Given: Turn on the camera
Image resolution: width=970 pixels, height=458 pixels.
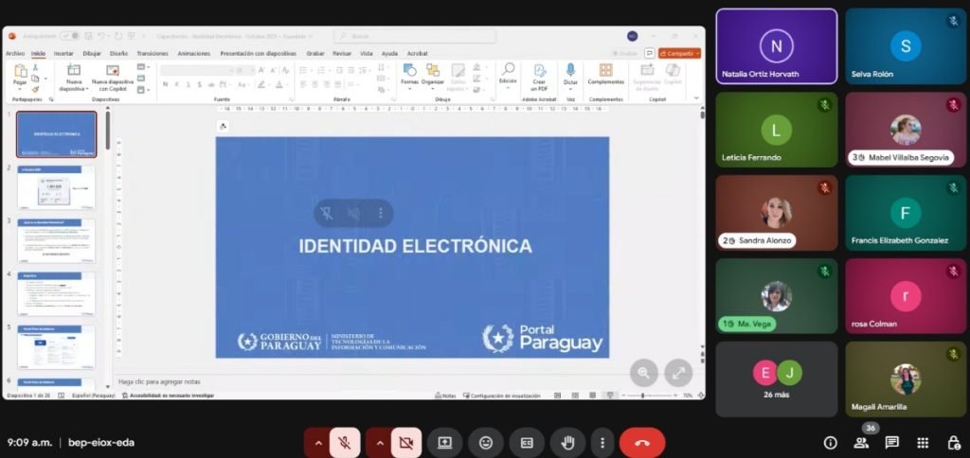Looking at the screenshot, I should 405,442.
